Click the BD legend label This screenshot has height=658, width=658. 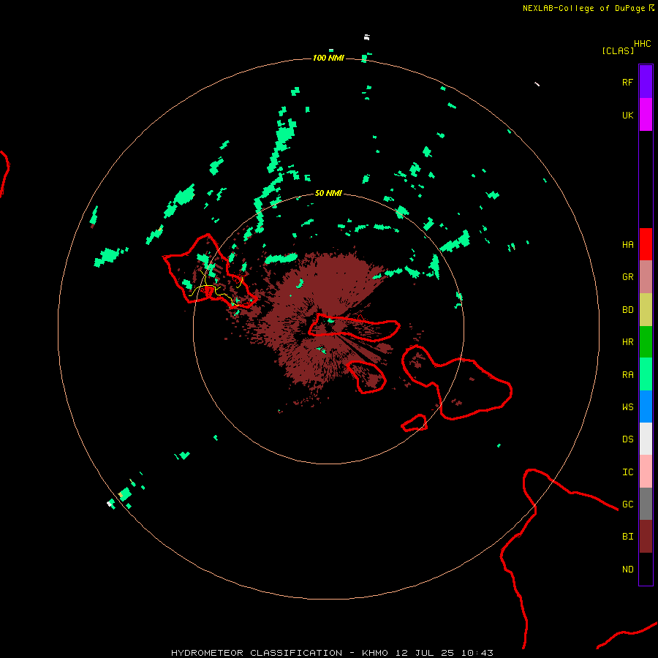tap(627, 310)
